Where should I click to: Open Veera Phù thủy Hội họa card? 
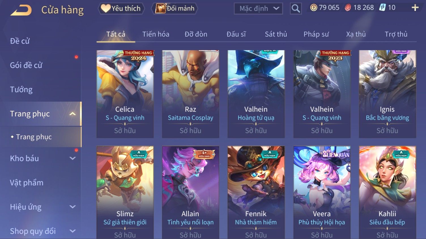pyautogui.click(x=322, y=193)
